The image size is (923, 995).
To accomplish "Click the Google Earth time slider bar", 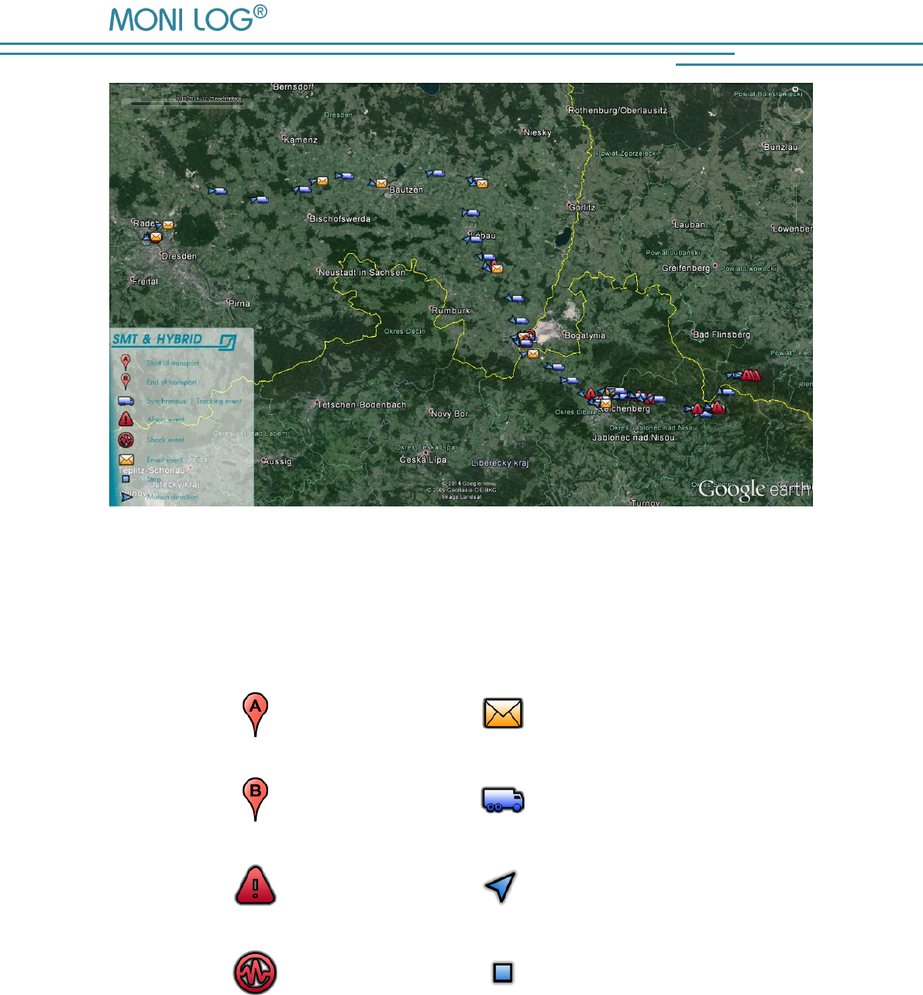I will tap(186, 102).
